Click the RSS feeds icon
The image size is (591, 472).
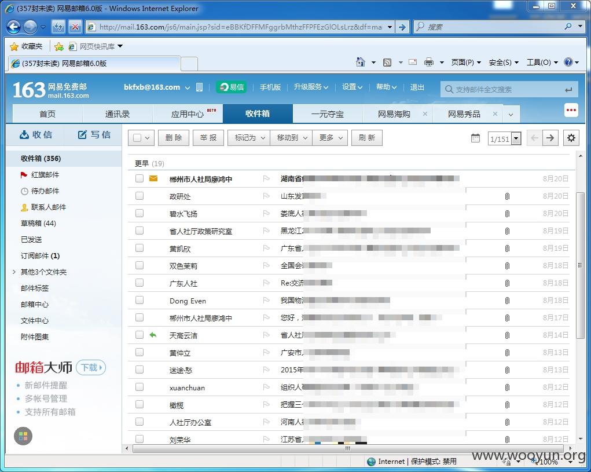coord(387,63)
